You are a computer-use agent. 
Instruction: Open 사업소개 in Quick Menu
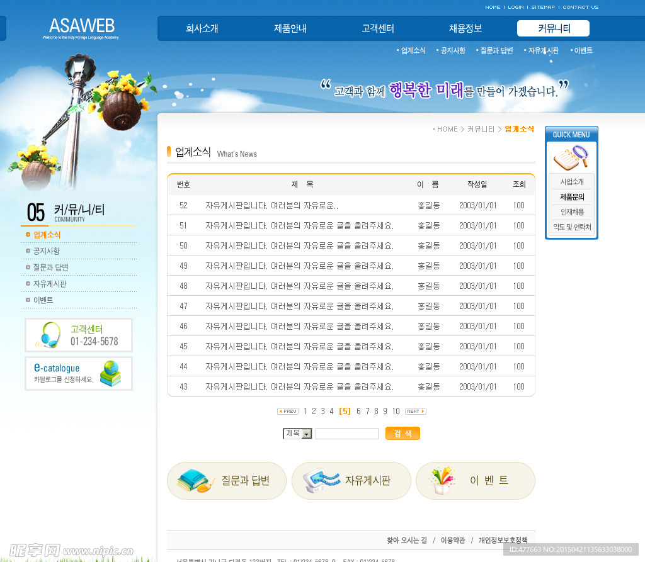[x=572, y=182]
